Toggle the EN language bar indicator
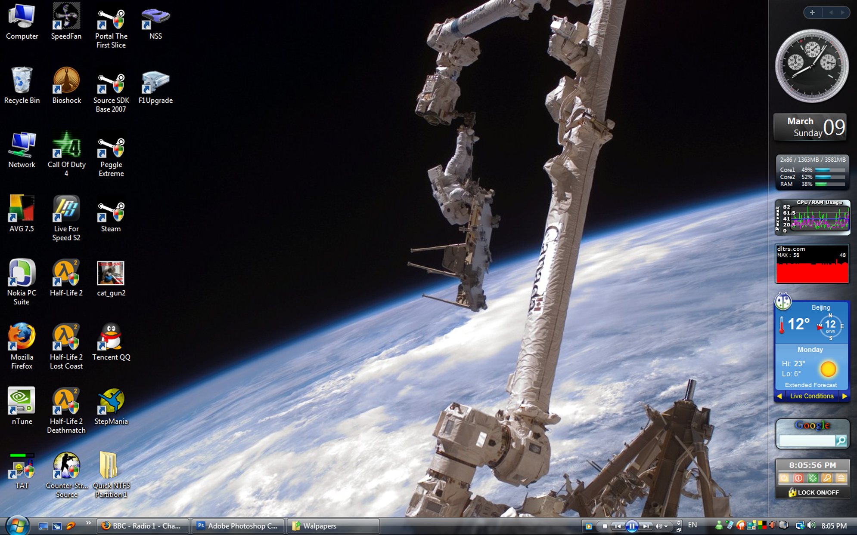857x535 pixels. pyautogui.click(x=692, y=525)
